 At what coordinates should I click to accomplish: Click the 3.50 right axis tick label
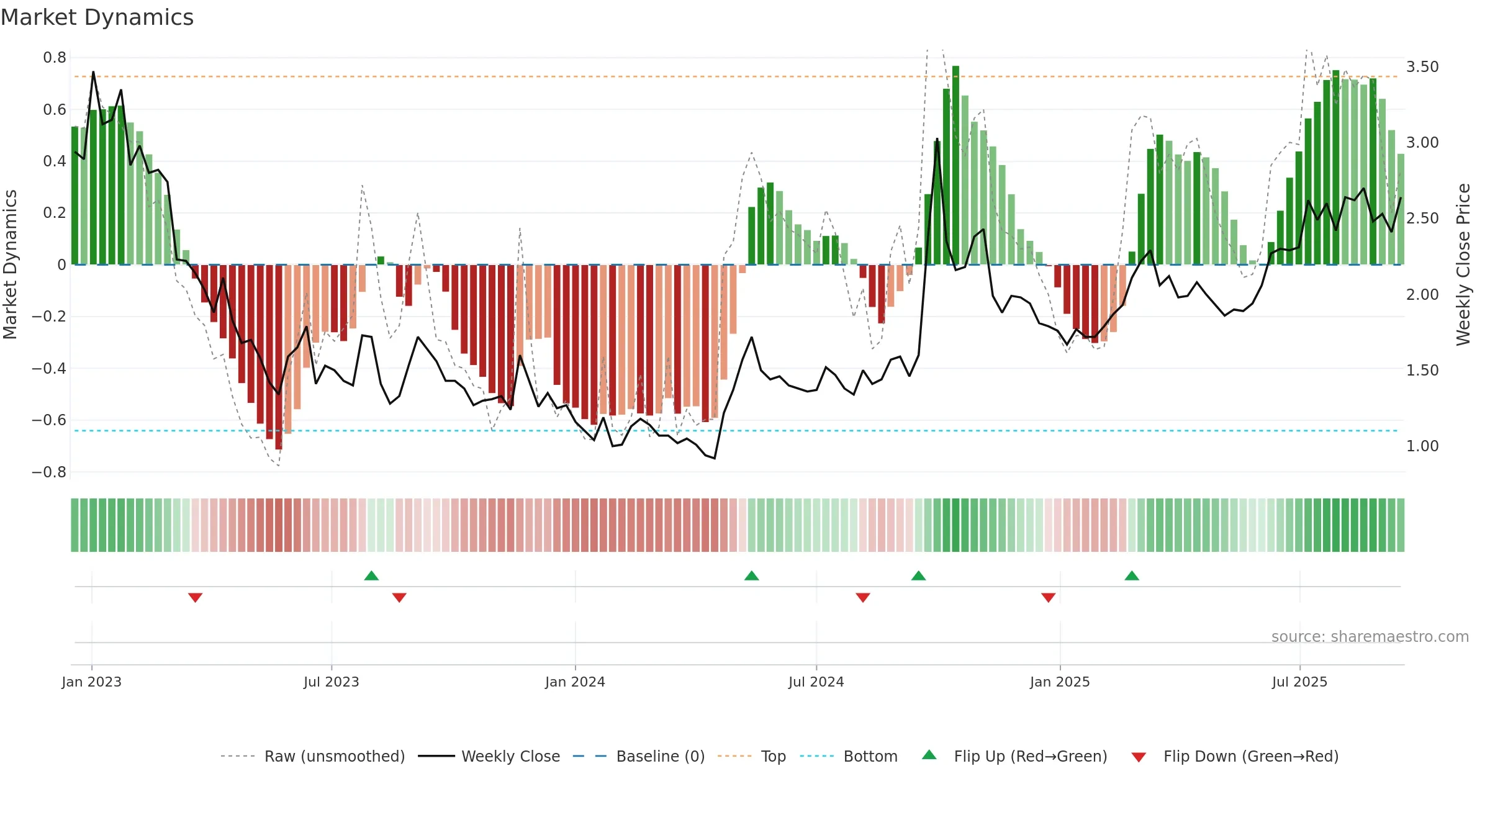coord(1422,66)
